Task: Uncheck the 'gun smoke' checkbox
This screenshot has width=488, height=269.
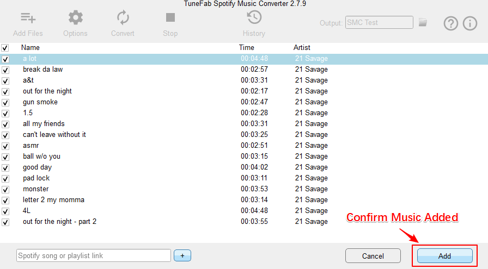Action: click(x=5, y=103)
